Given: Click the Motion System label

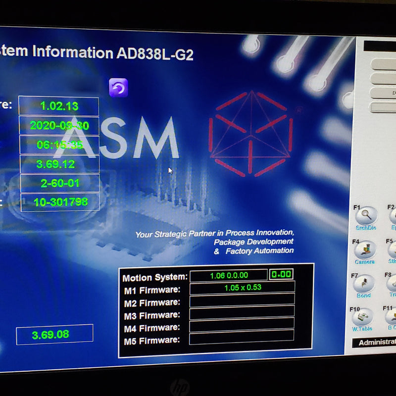Looking at the screenshot, I should (155, 278).
